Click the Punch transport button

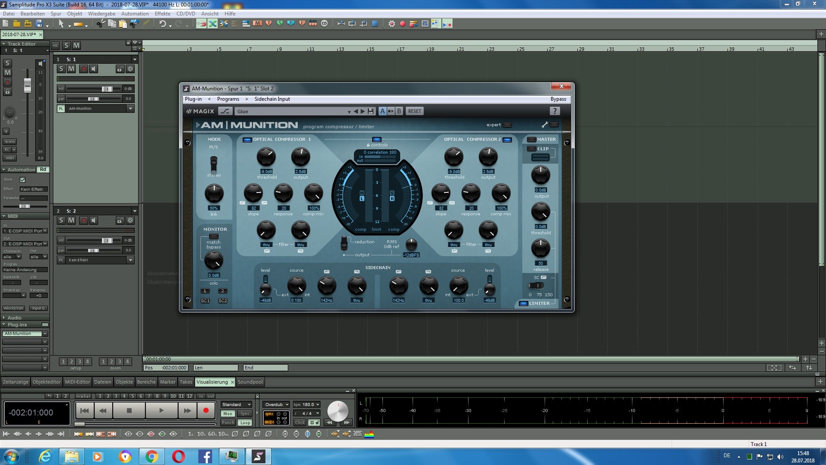click(x=228, y=422)
